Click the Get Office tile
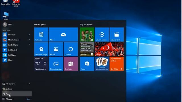The height and width of the screenshot is (102, 182). pos(117,64)
